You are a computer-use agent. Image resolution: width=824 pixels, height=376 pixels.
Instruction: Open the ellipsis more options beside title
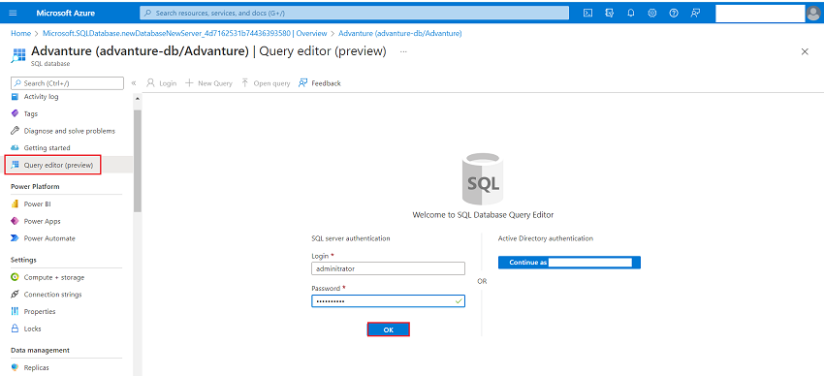coord(403,51)
